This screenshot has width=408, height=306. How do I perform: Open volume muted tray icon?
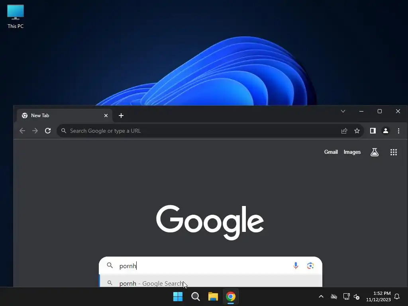pyautogui.click(x=357, y=296)
